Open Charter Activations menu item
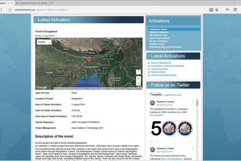The image size is (241, 161). point(159,32)
